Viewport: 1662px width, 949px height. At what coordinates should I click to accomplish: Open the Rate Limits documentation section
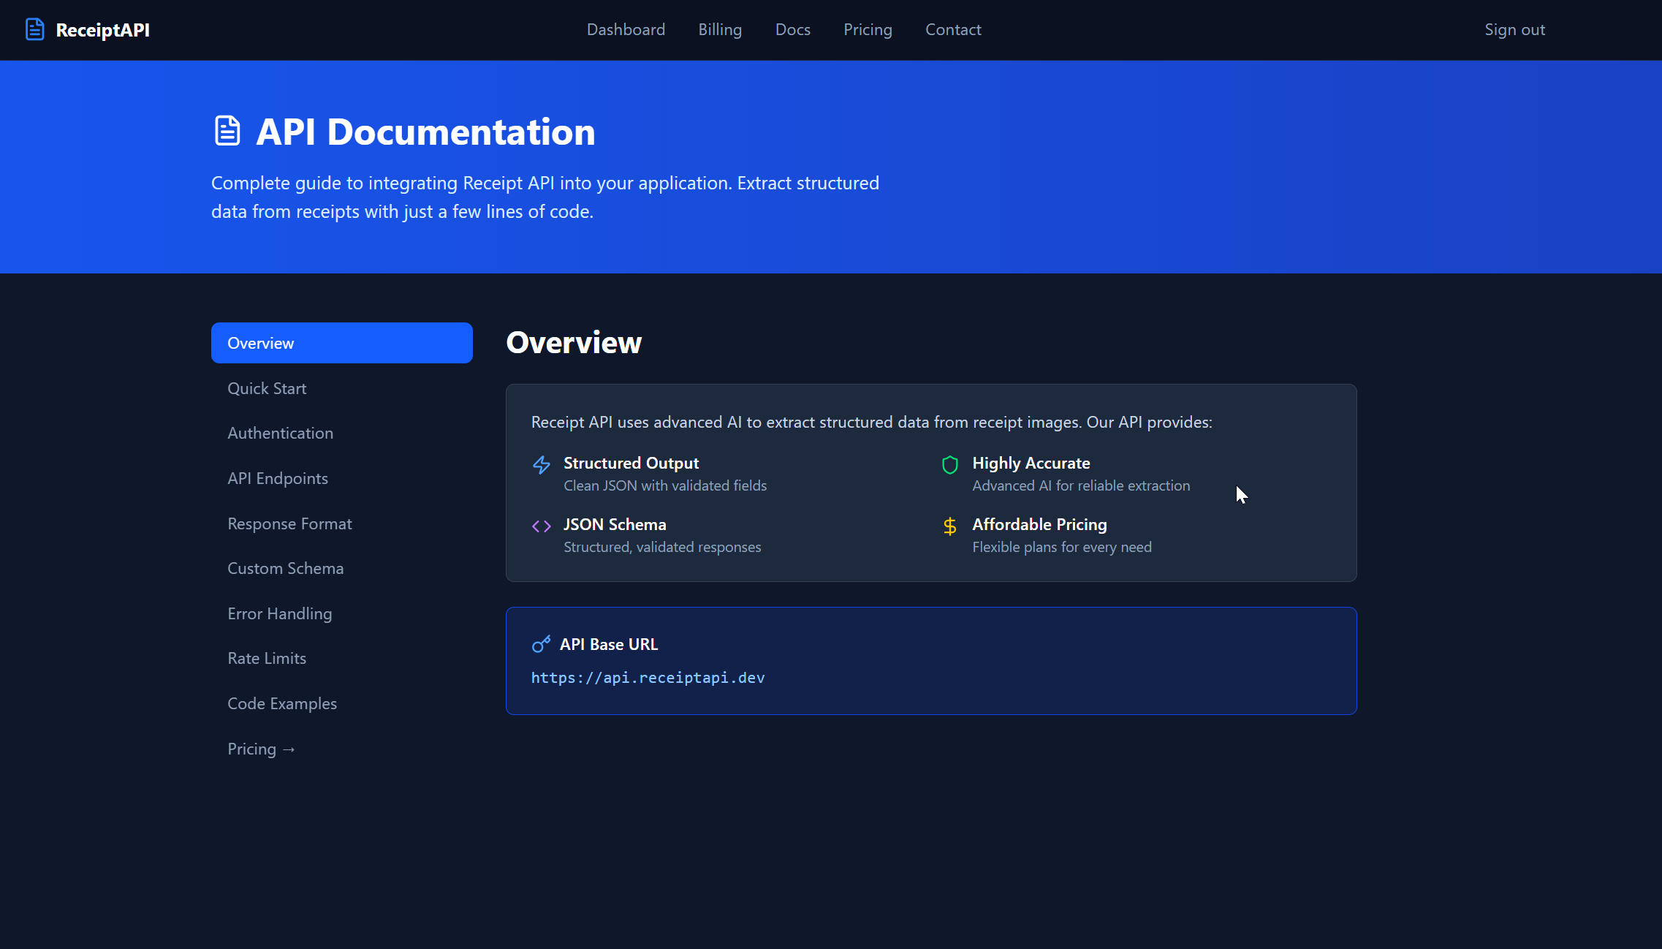tap(266, 658)
